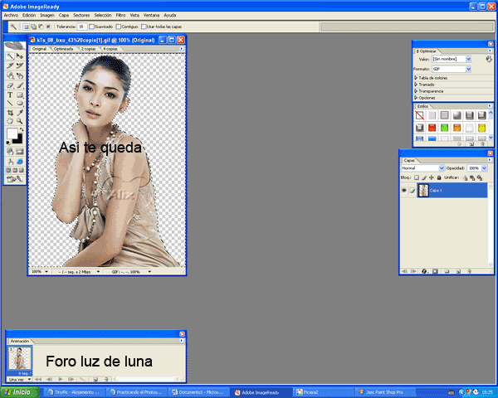The height and width of the screenshot is (398, 498).
Task: Select the Eyedropper tool
Action: coord(20,113)
